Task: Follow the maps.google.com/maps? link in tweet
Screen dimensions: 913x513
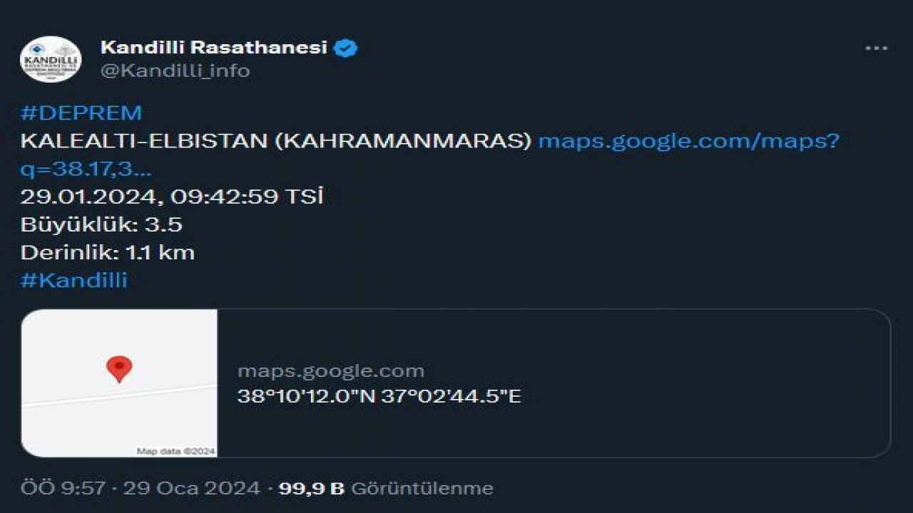Action: tap(688, 140)
